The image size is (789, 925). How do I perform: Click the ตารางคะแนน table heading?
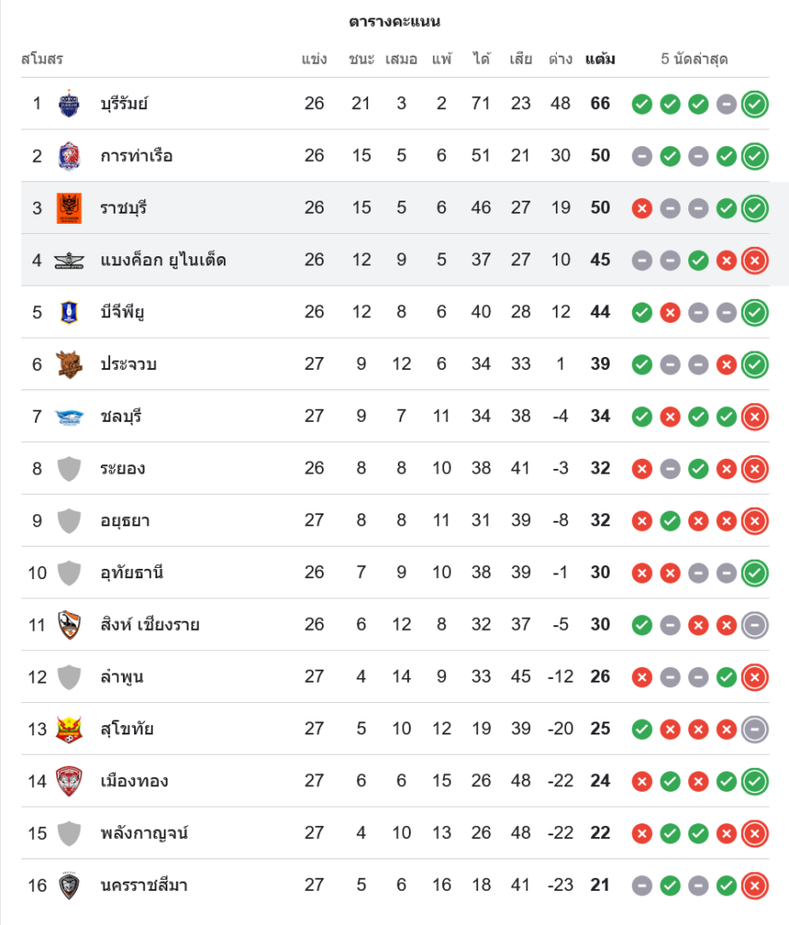394,21
